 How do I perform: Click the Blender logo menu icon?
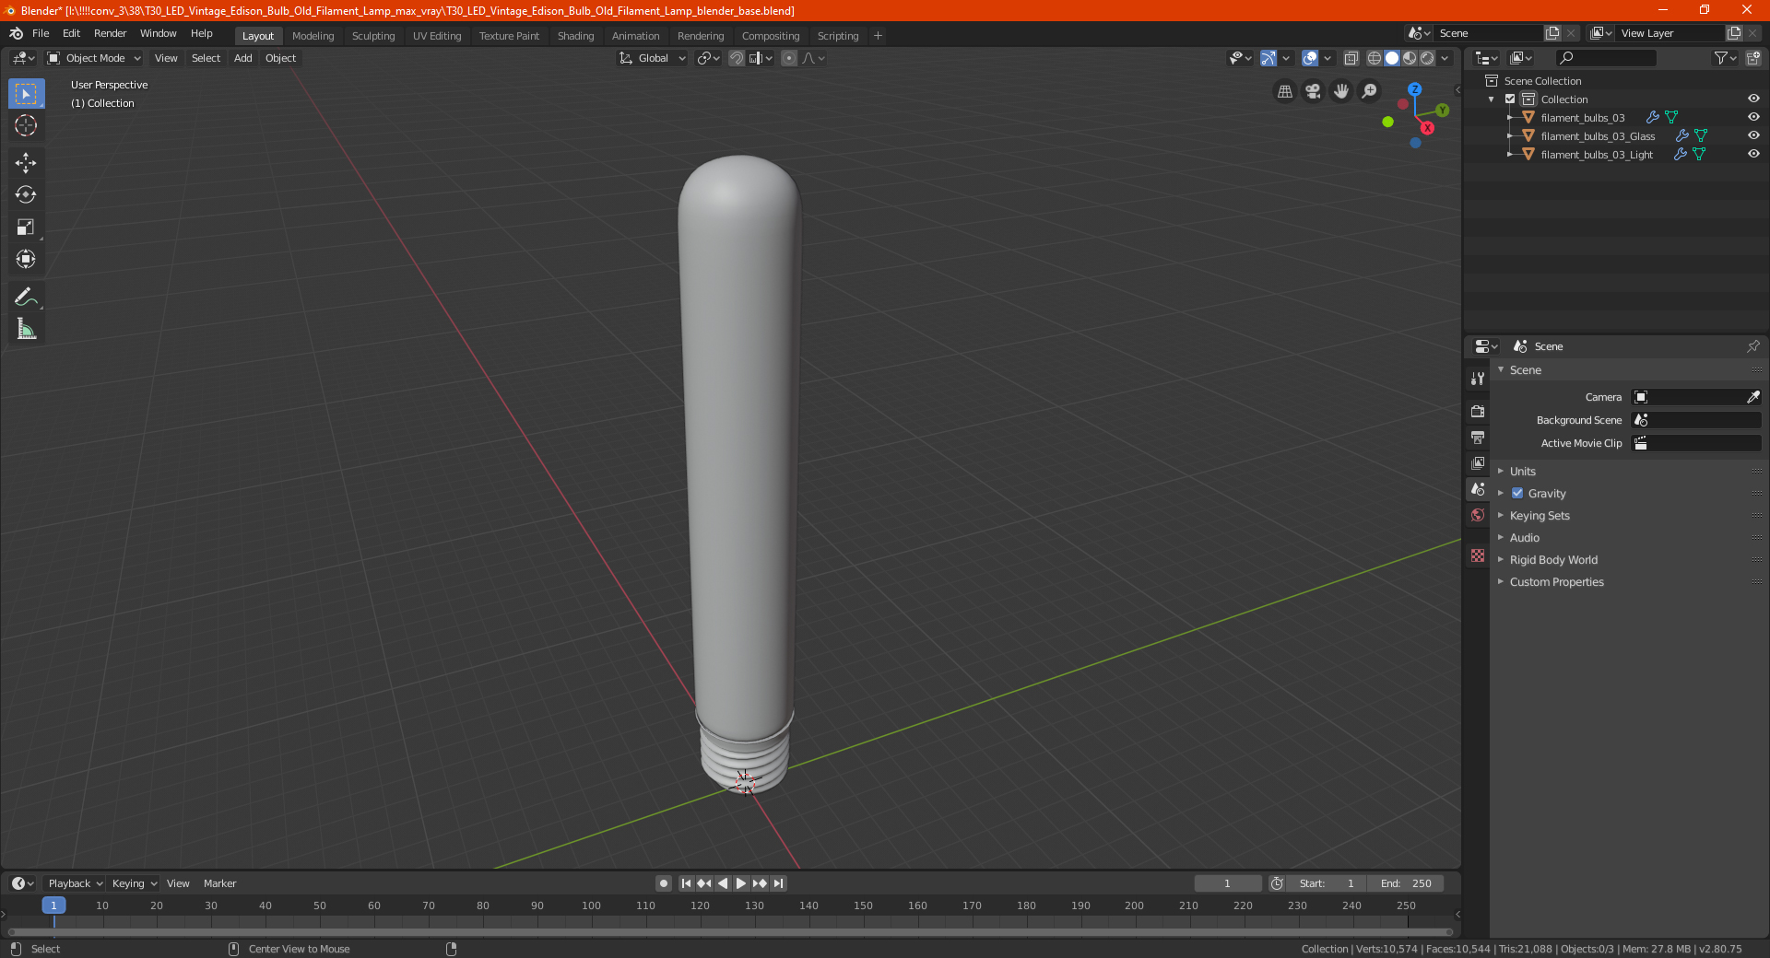point(17,33)
